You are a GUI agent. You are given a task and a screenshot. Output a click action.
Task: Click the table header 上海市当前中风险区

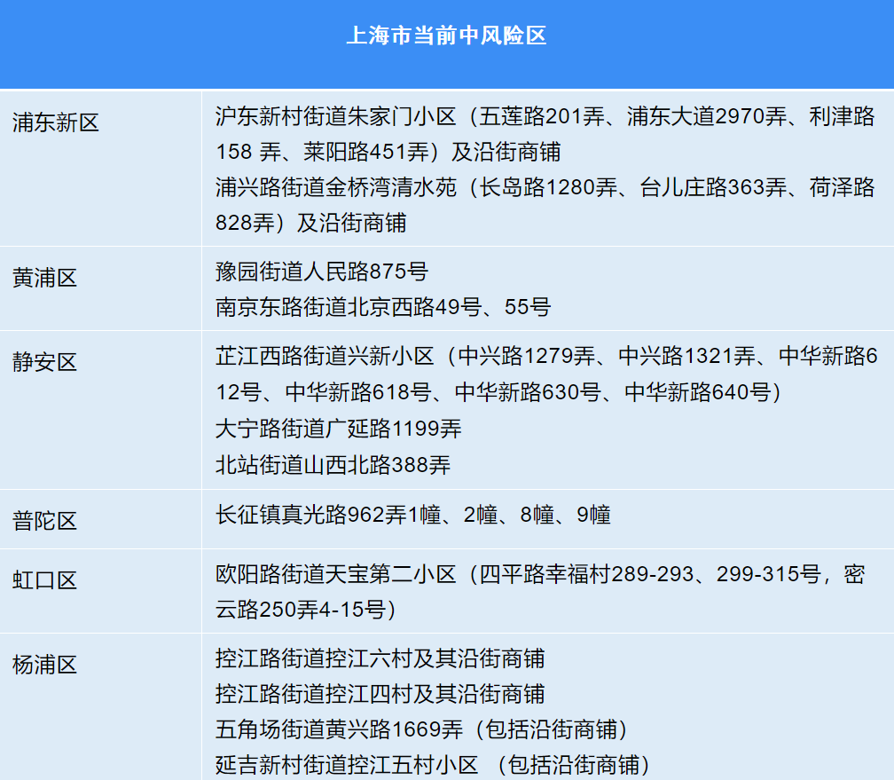(446, 37)
